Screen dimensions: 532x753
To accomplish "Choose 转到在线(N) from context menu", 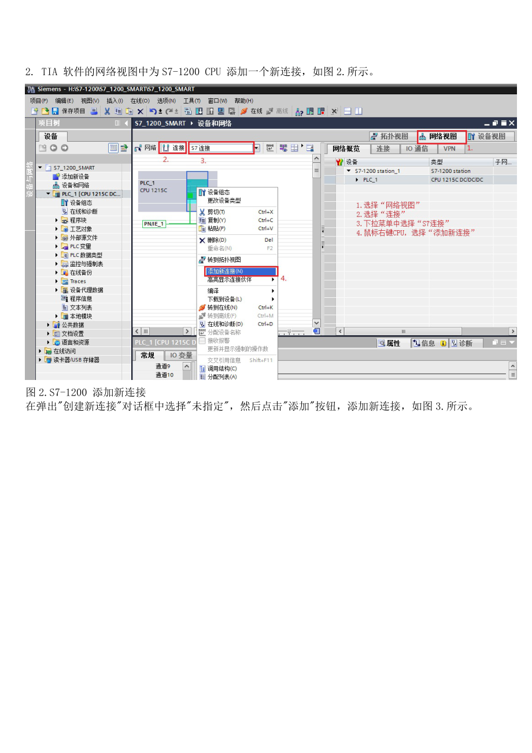I will [237, 308].
